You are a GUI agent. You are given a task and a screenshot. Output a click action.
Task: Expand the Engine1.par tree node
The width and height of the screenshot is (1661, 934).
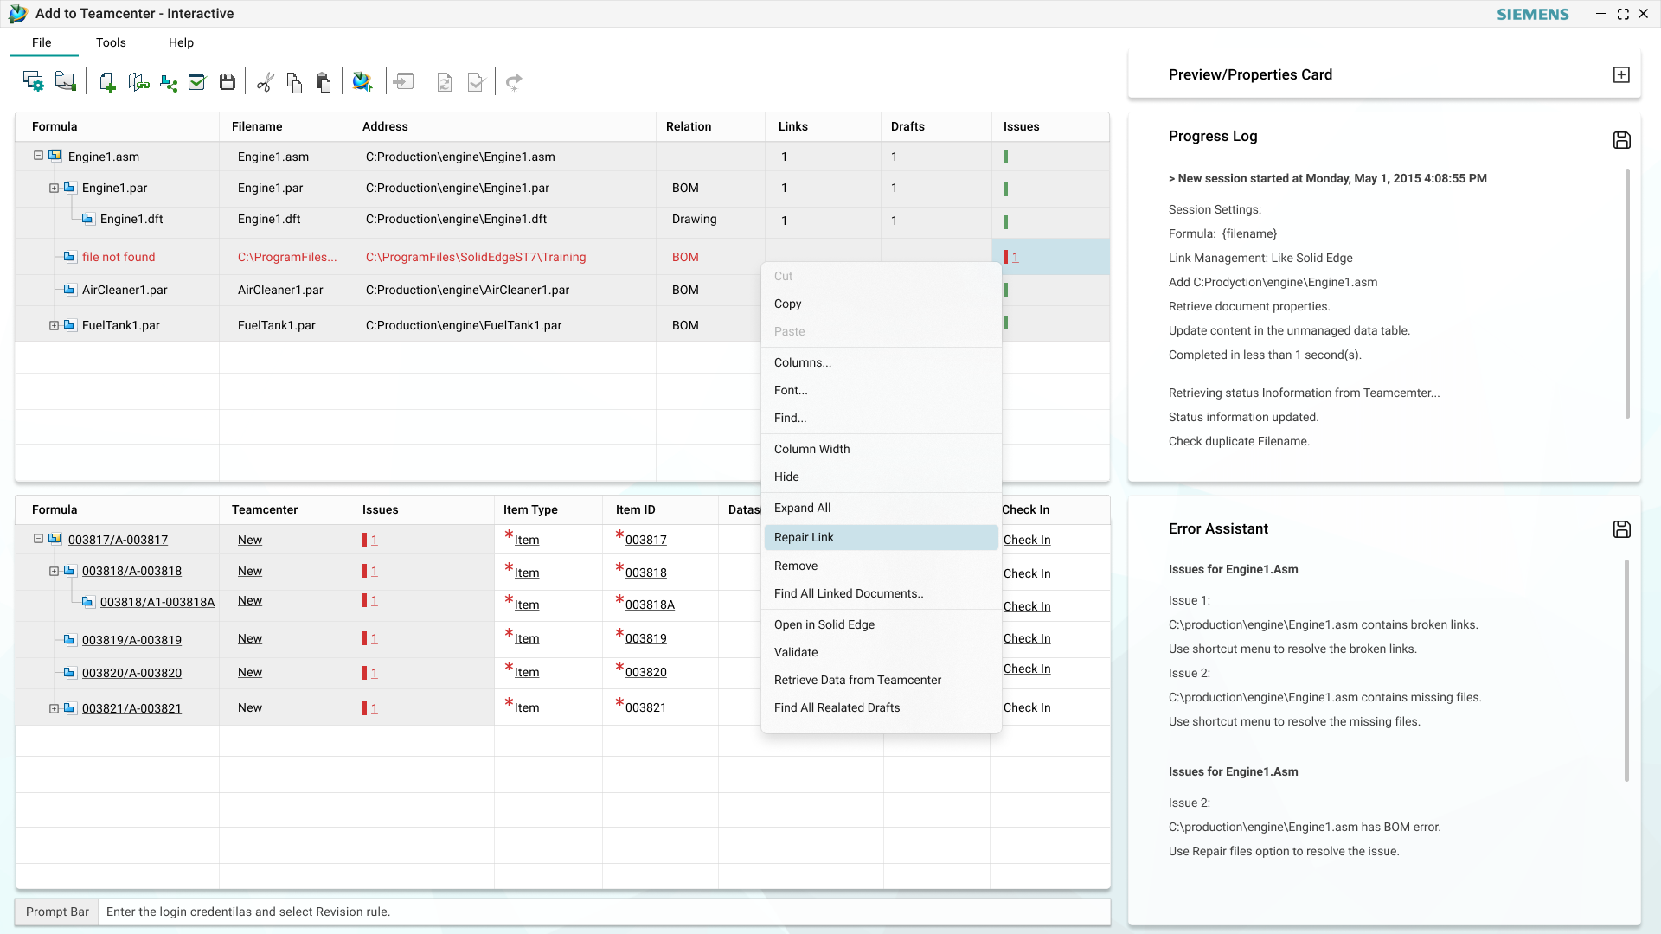[x=54, y=189]
